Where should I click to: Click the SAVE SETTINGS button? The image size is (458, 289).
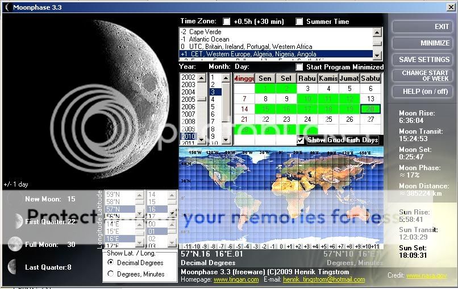click(422, 60)
